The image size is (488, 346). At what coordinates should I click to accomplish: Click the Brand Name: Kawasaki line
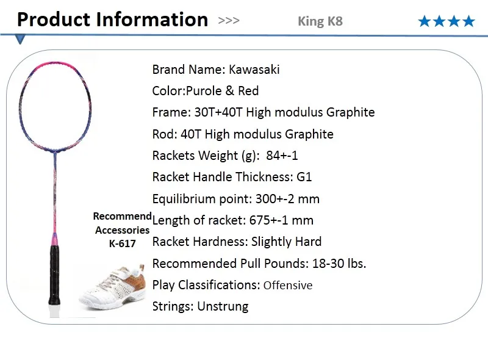[x=216, y=70]
